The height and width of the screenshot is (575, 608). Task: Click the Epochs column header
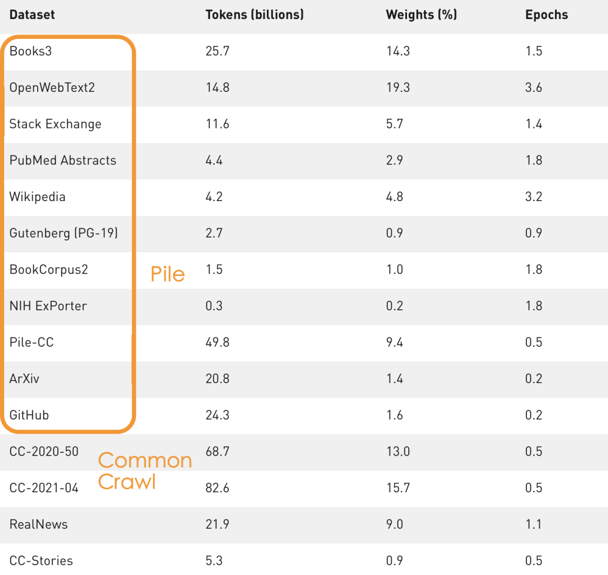(x=546, y=15)
